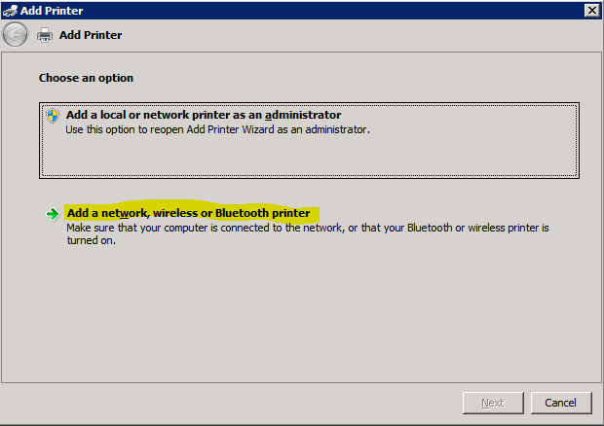Choose Add a network, wireless or Bluetooth printer
The height and width of the screenshot is (426, 604).
[x=188, y=213]
